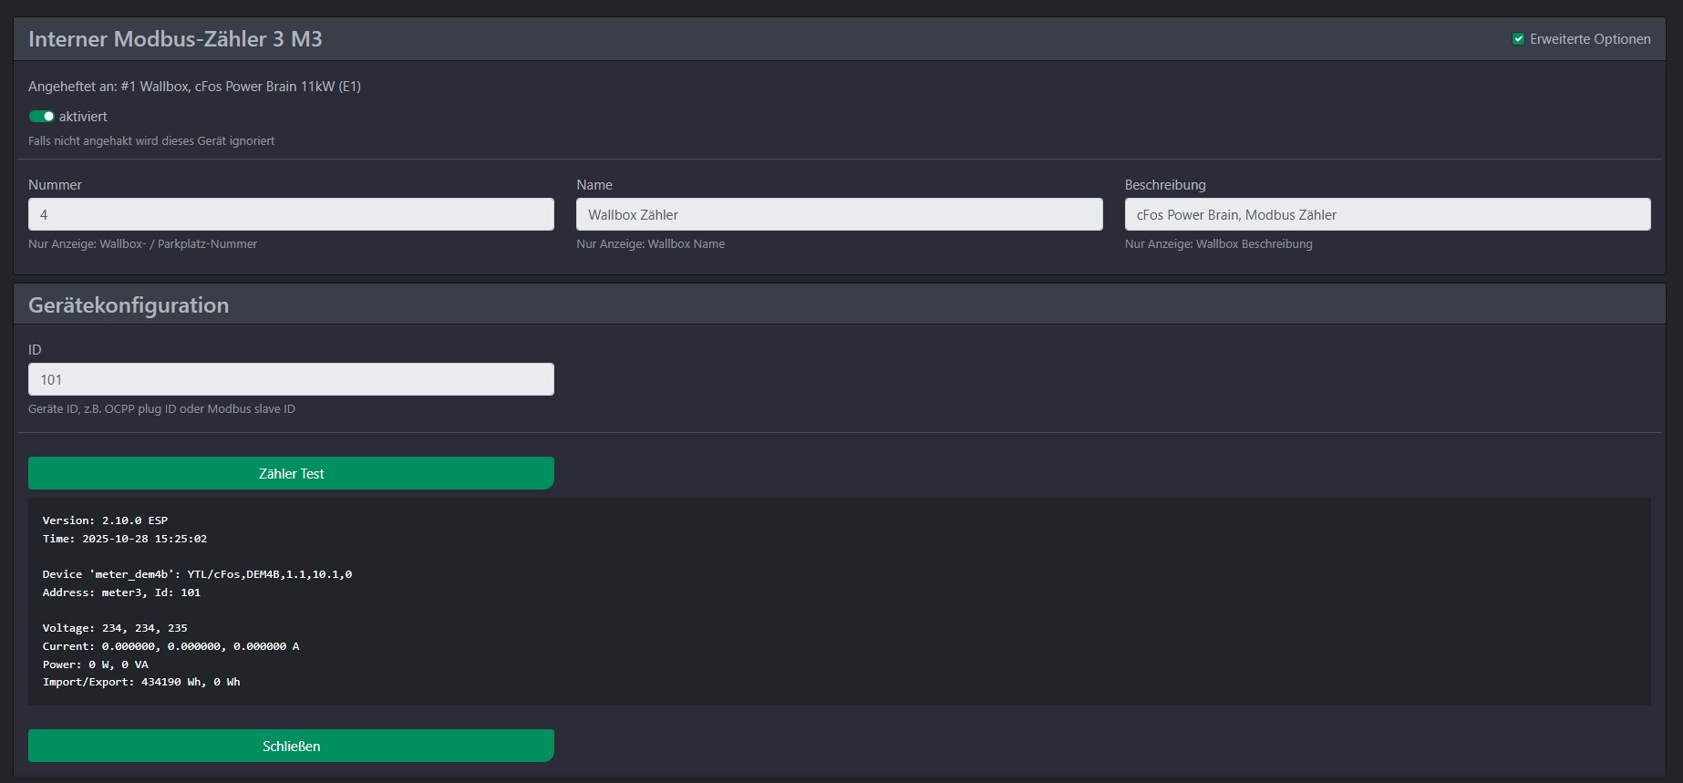
Task: Click the Gerätekonfiguration section header
Action: click(129, 305)
